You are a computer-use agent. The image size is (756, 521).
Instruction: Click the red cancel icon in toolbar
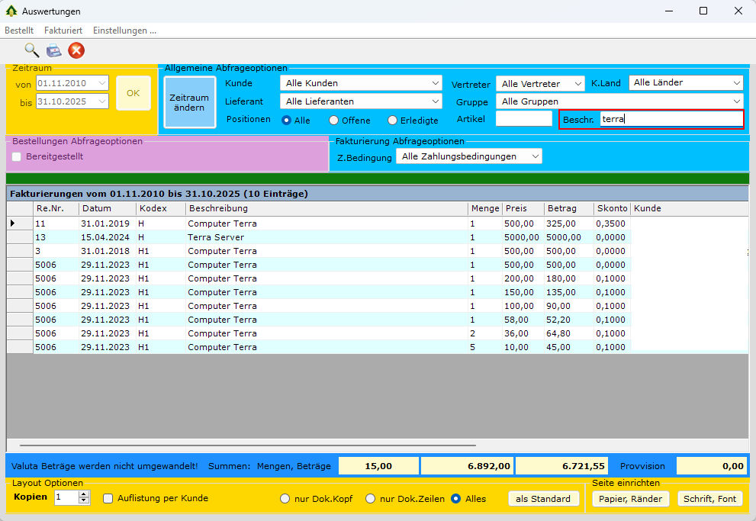coord(76,50)
